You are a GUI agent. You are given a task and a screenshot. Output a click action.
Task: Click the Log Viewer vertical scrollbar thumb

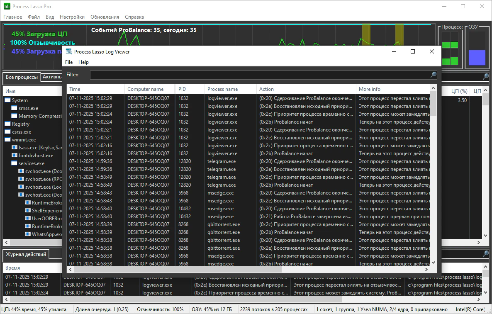click(433, 103)
